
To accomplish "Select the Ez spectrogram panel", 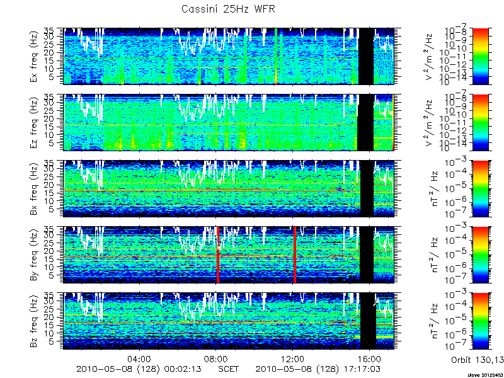I will (x=229, y=122).
